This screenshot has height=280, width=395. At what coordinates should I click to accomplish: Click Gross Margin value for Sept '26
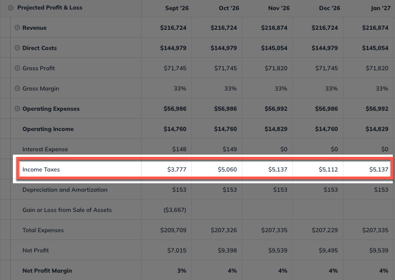click(180, 89)
